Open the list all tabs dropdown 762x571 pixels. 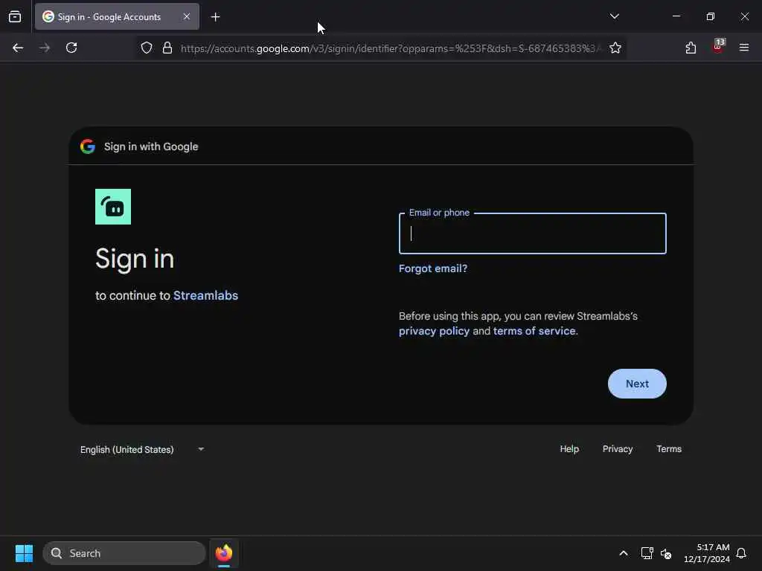point(614,16)
